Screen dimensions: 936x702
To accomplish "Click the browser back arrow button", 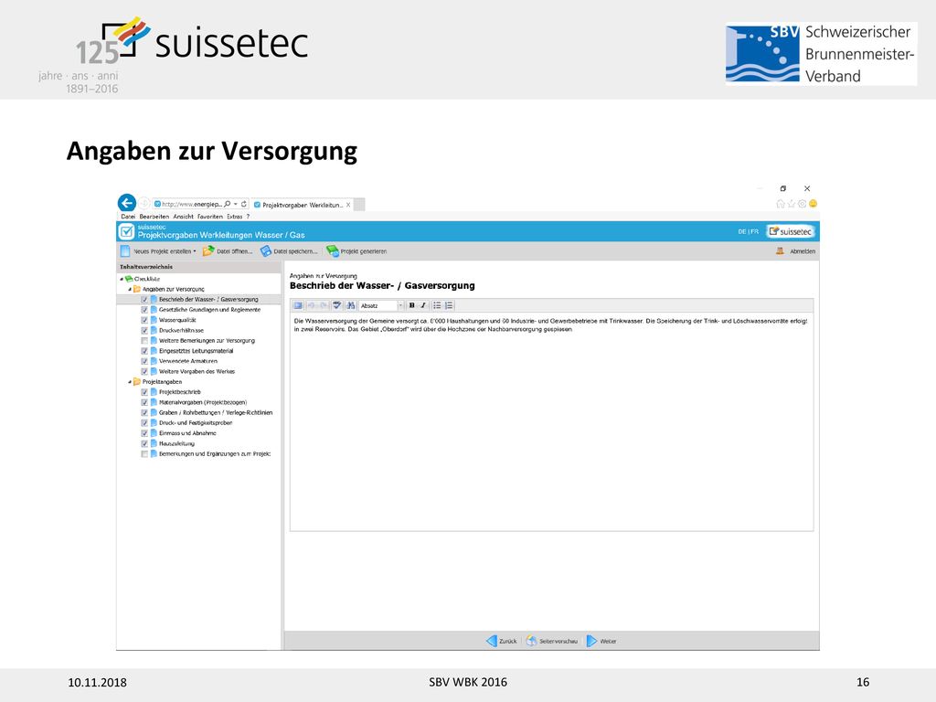I will pos(126,203).
